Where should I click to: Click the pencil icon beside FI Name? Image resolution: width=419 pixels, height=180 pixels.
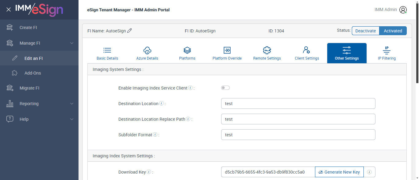point(129,31)
